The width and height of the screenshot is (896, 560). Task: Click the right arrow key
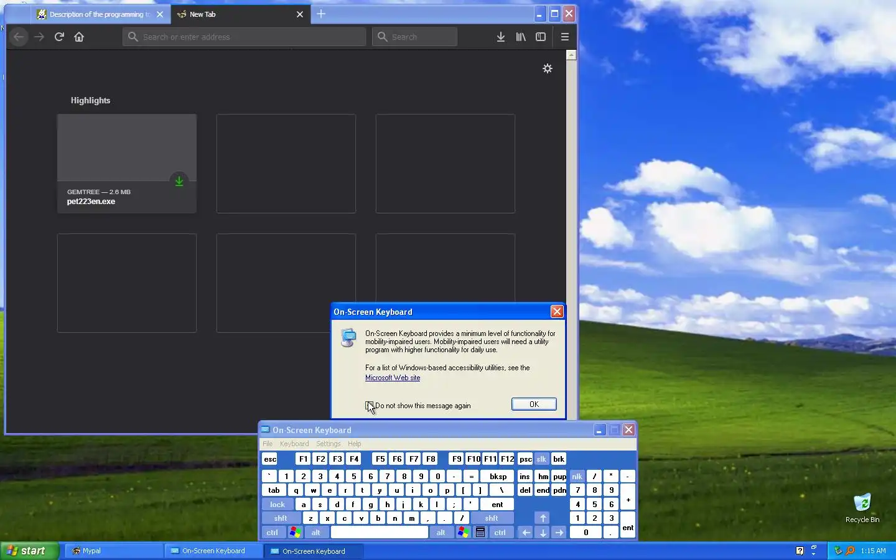click(559, 533)
